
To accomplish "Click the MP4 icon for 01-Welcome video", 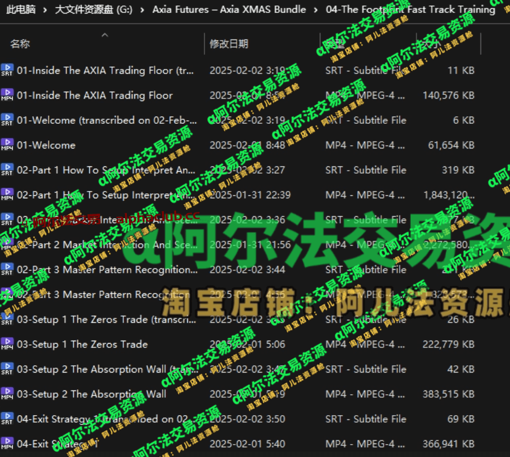I will (x=7, y=145).
